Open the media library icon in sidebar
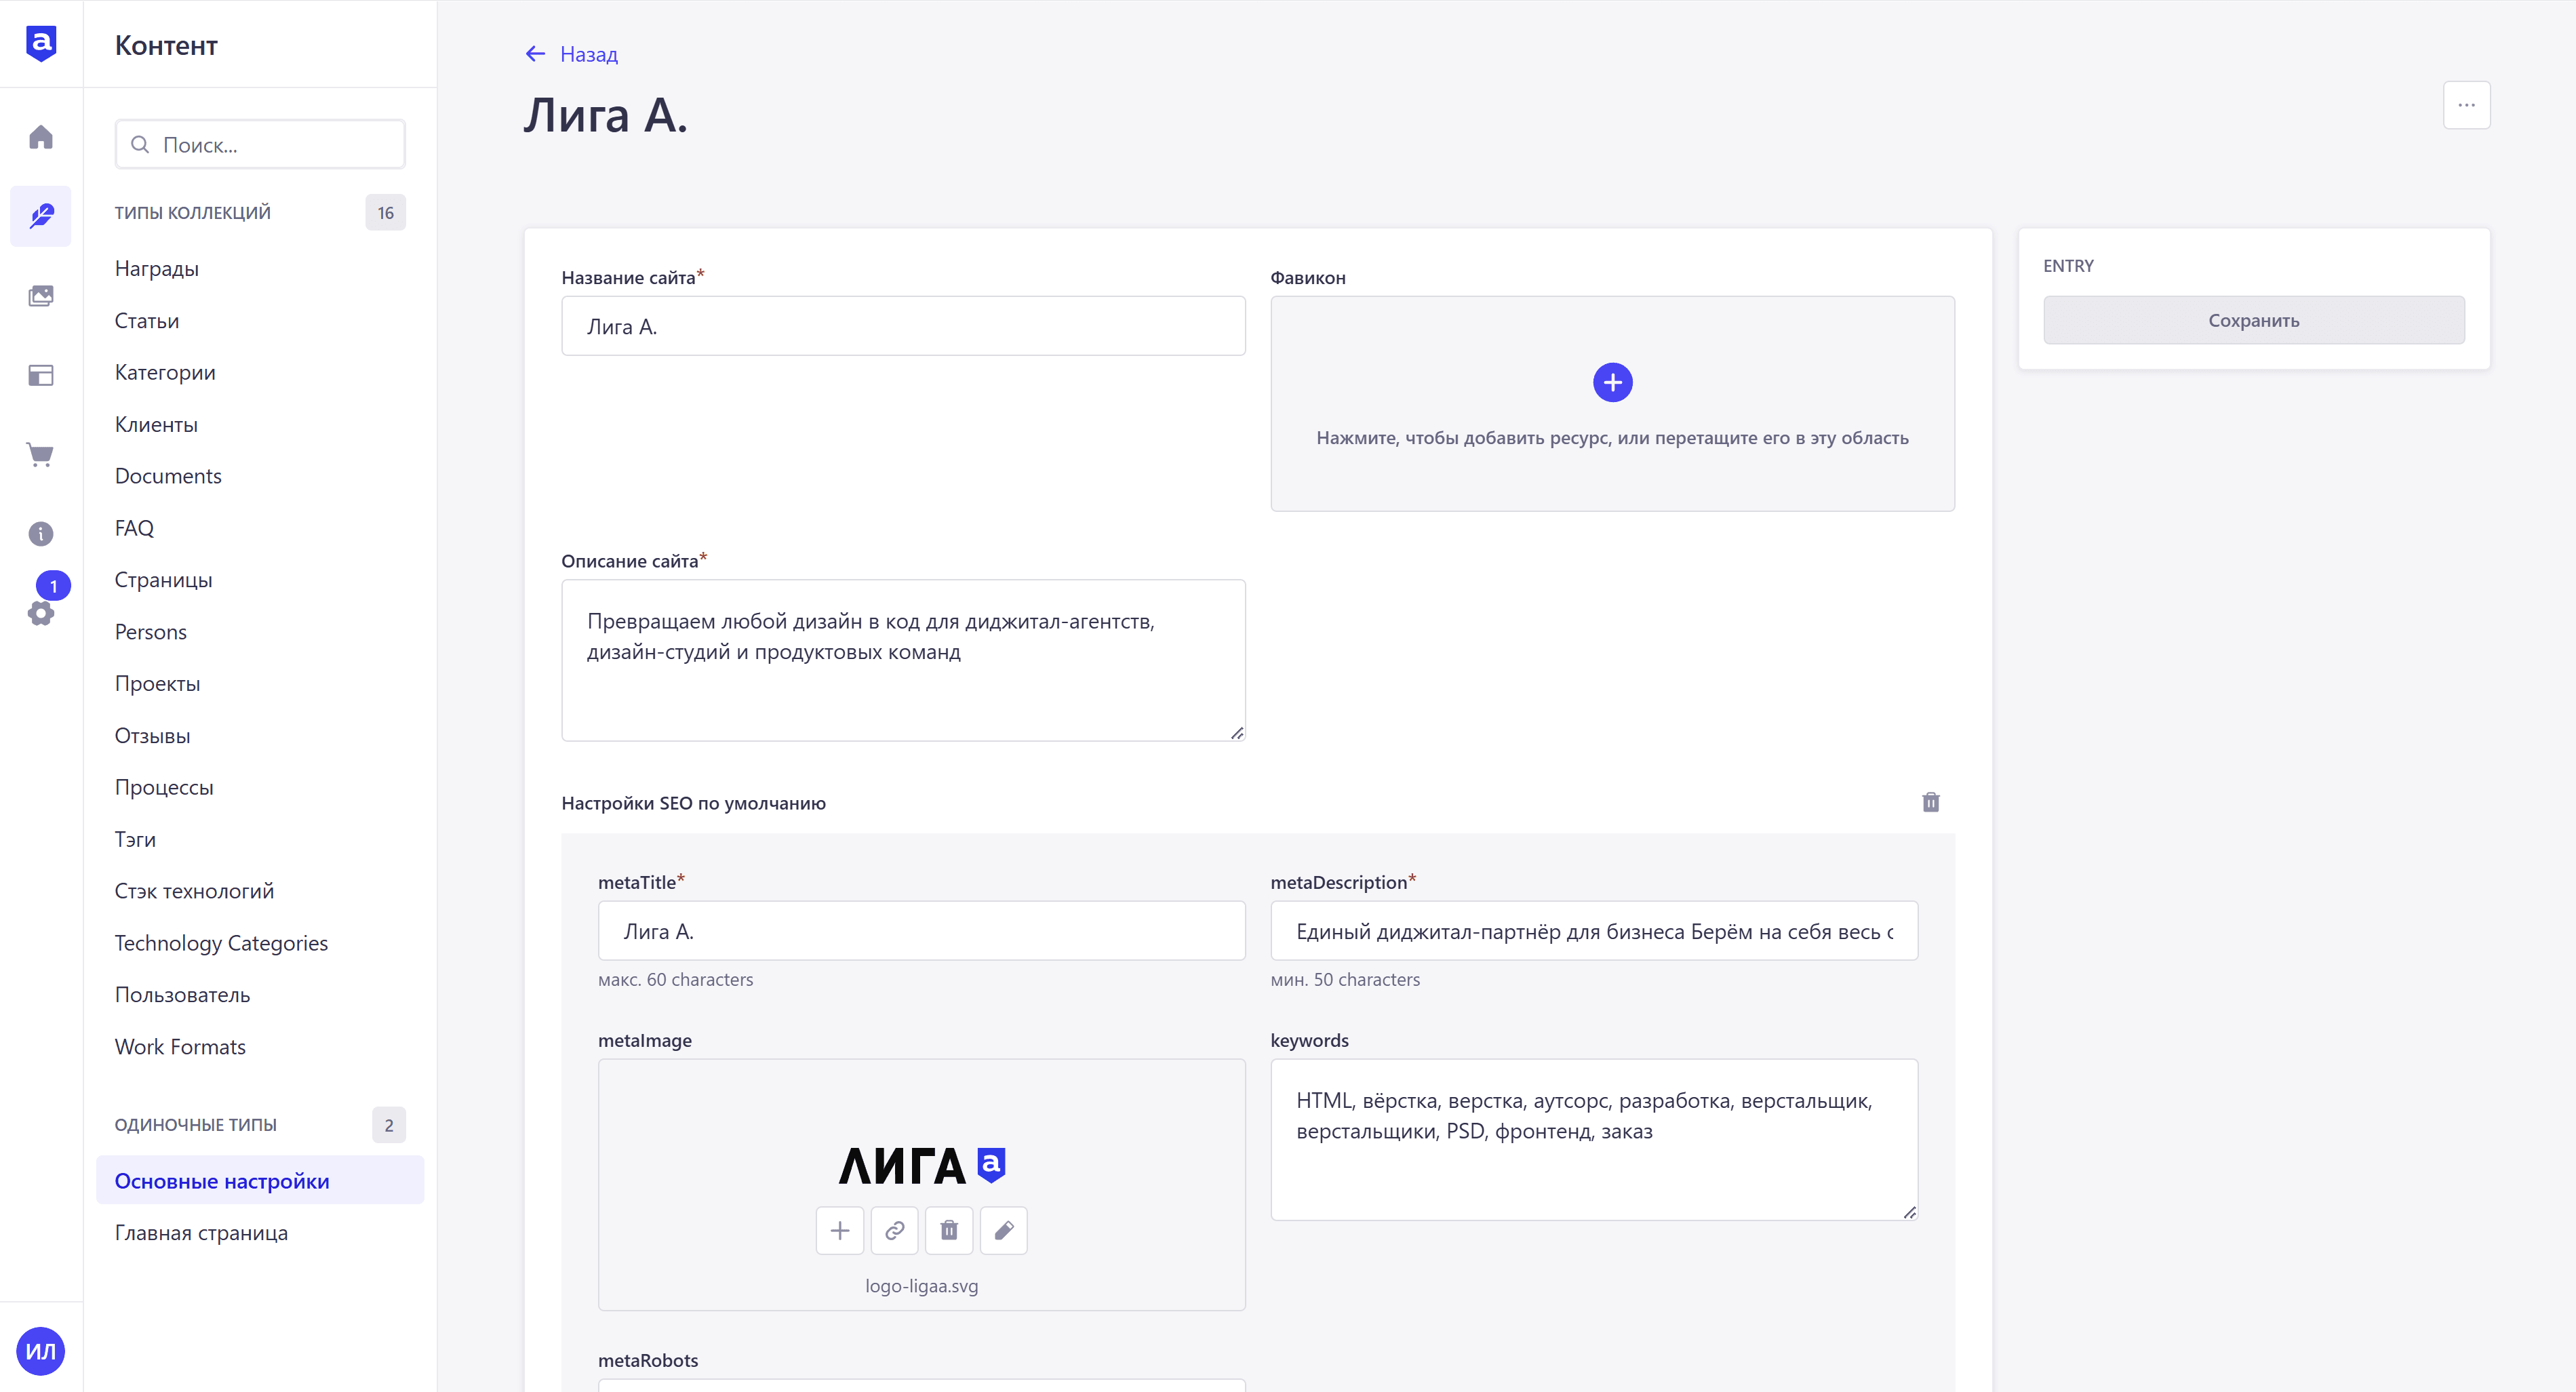This screenshot has height=1392, width=2576. (x=41, y=296)
